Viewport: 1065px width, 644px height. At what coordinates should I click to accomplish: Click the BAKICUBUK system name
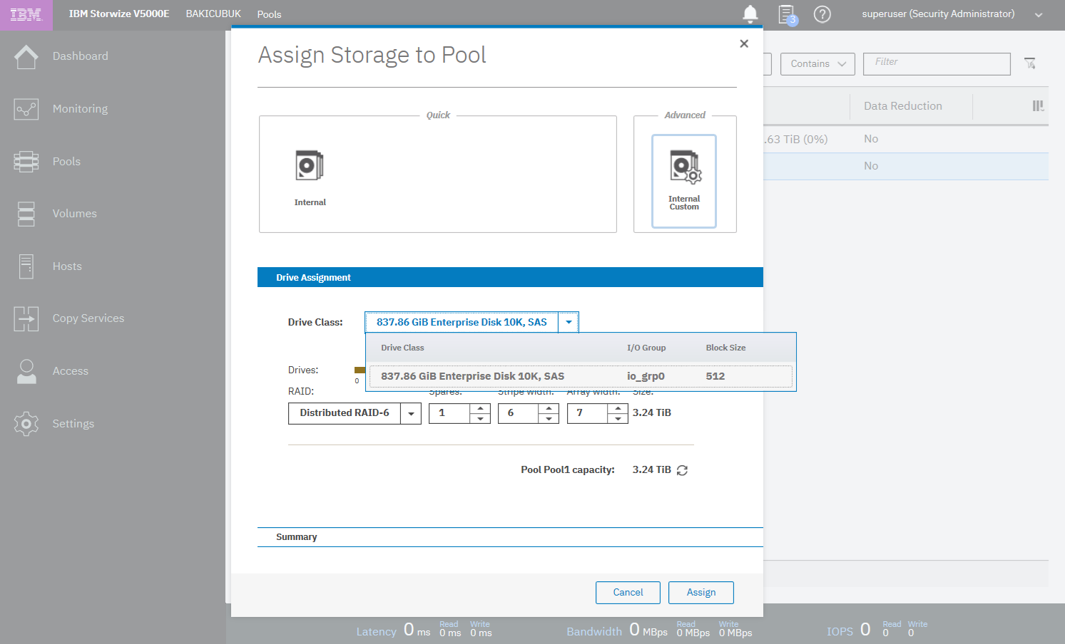pos(213,14)
